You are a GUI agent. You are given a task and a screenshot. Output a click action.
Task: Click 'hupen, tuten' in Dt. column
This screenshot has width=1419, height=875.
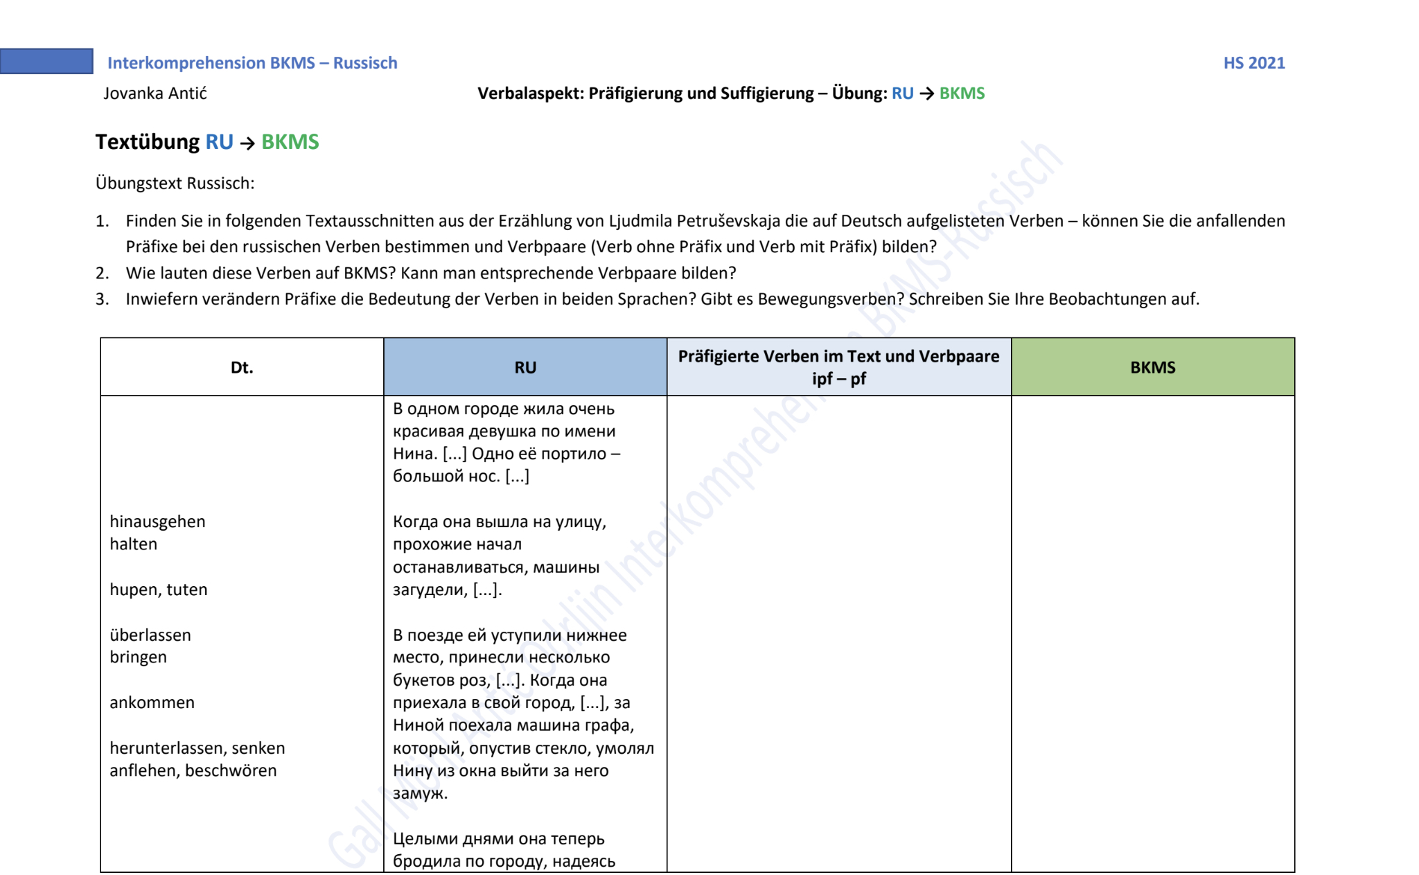click(x=159, y=590)
